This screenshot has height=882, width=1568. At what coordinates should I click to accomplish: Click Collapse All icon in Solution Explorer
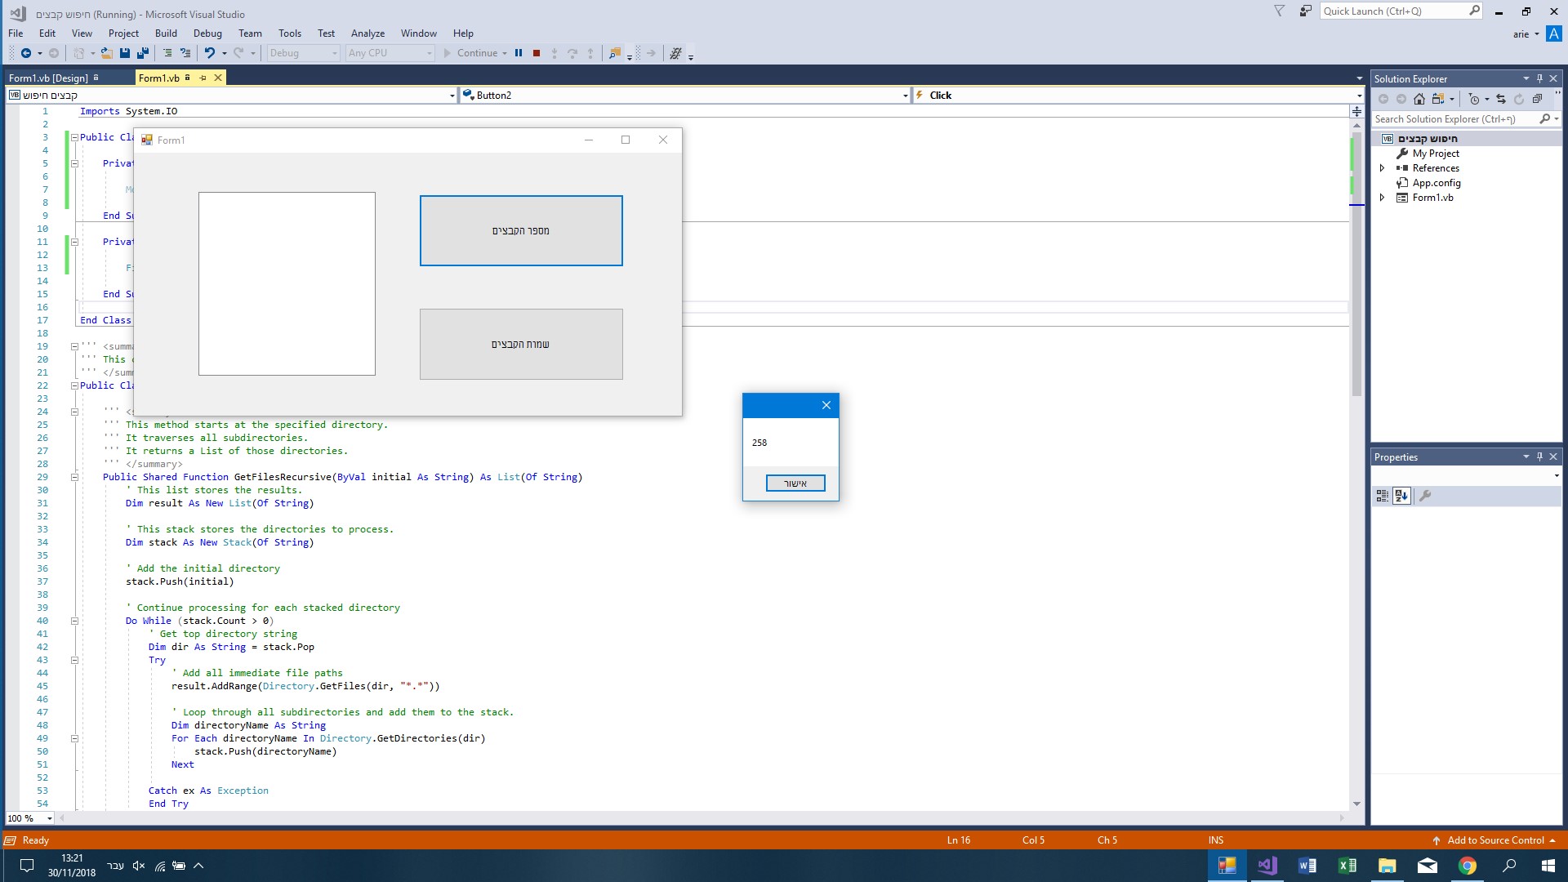click(1537, 99)
